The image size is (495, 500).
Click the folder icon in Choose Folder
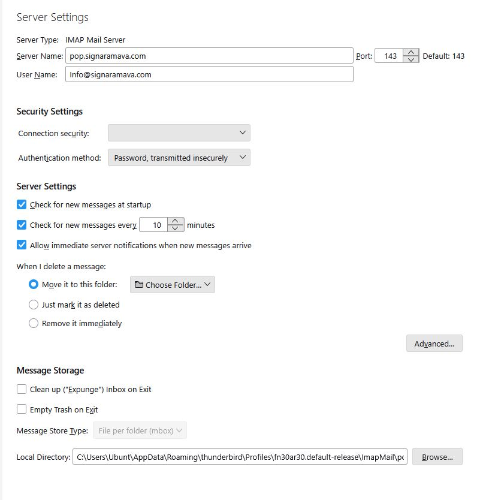click(139, 285)
